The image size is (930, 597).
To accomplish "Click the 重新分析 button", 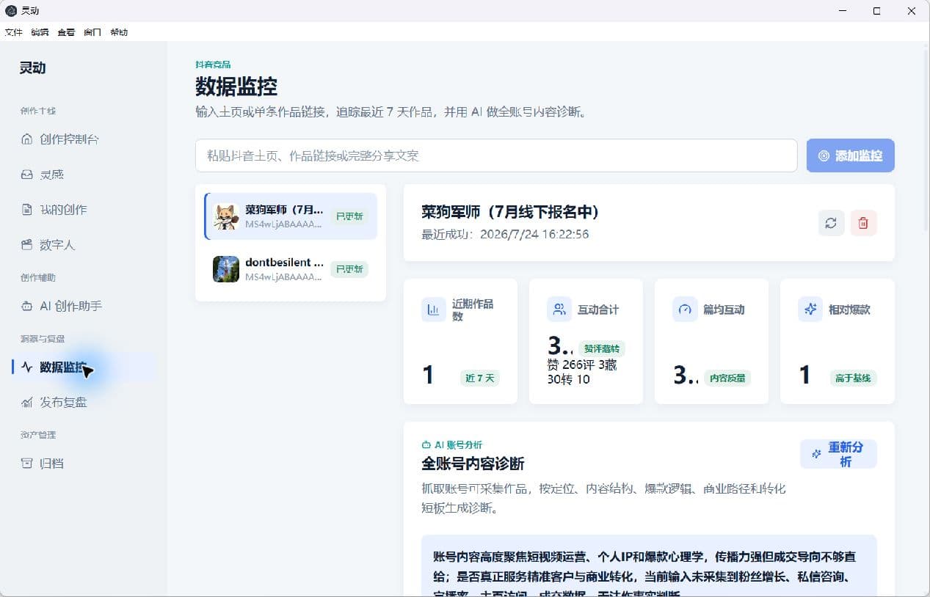I will point(838,454).
